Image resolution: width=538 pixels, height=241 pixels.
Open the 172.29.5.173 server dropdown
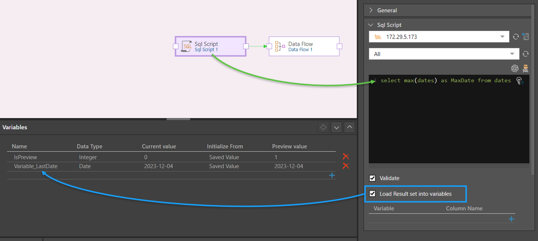coord(502,37)
